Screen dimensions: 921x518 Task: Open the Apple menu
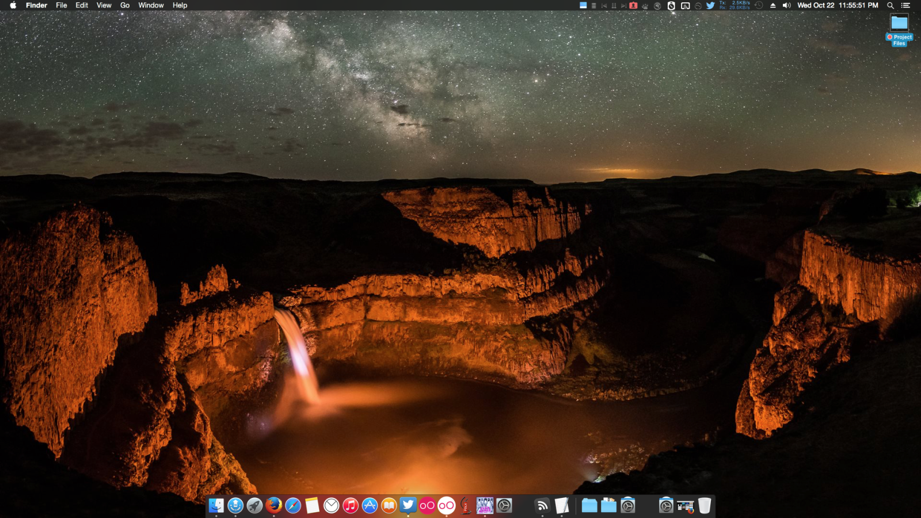13,5
